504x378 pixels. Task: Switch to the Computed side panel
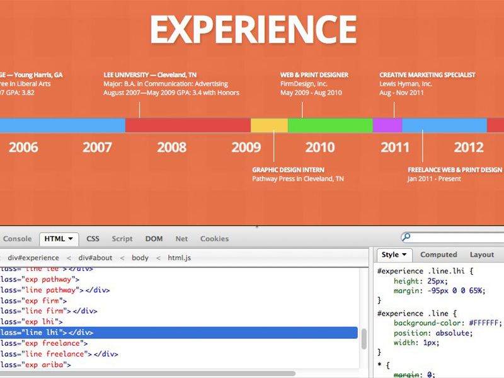[438, 255]
